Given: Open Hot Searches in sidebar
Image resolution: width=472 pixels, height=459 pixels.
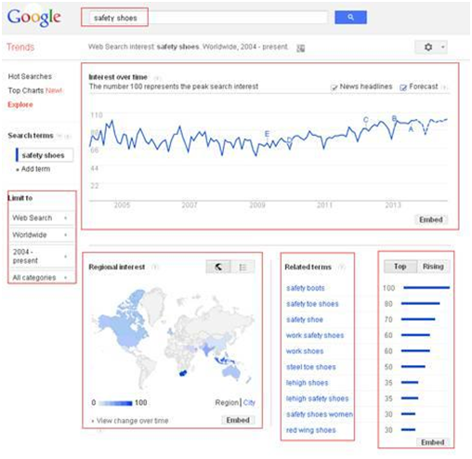Looking at the screenshot, I should pyautogui.click(x=30, y=76).
